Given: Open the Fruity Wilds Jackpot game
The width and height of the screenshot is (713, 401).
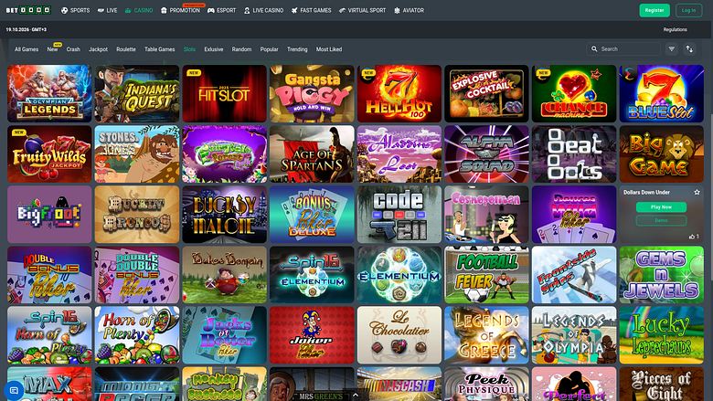Looking at the screenshot, I should [x=49, y=154].
